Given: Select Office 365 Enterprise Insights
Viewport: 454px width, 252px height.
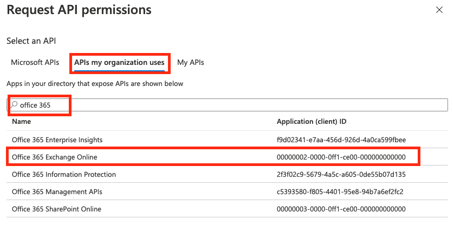Looking at the screenshot, I should [x=57, y=140].
